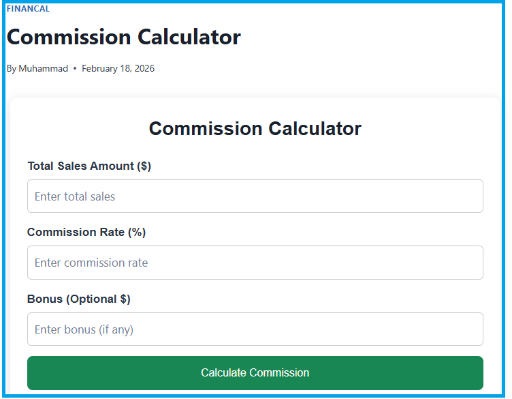Click the centered Commission Calculator card heading
This screenshot has height=399, width=512.
coord(255,128)
